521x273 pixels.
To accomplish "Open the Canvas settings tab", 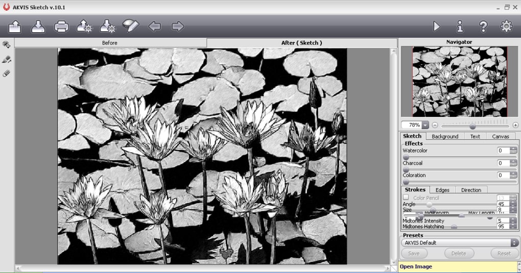I will pos(501,137).
